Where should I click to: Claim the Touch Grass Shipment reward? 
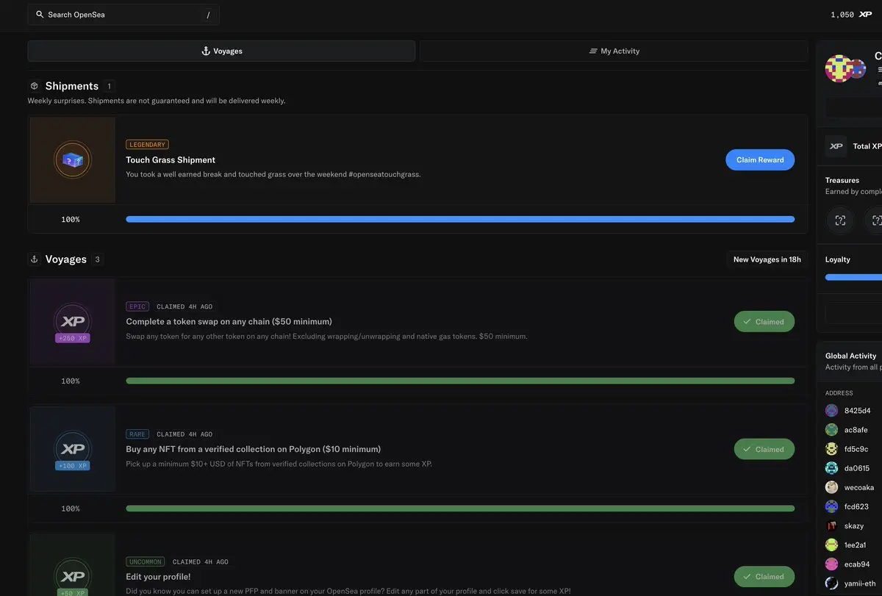760,159
